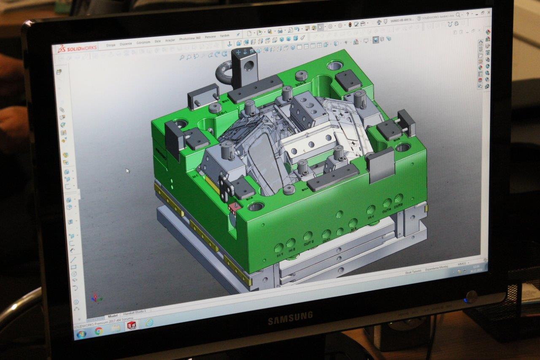Click the Düzenleme Montaj status text
The height and width of the screenshot is (360, 540).
click(x=437, y=268)
